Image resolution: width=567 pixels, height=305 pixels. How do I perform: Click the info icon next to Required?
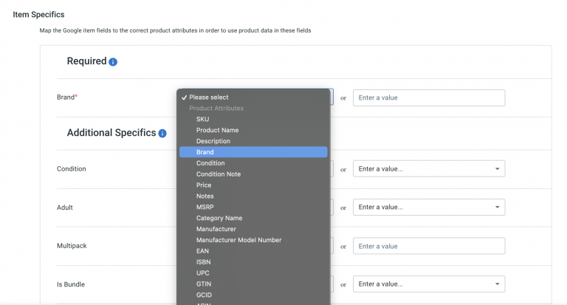point(113,62)
